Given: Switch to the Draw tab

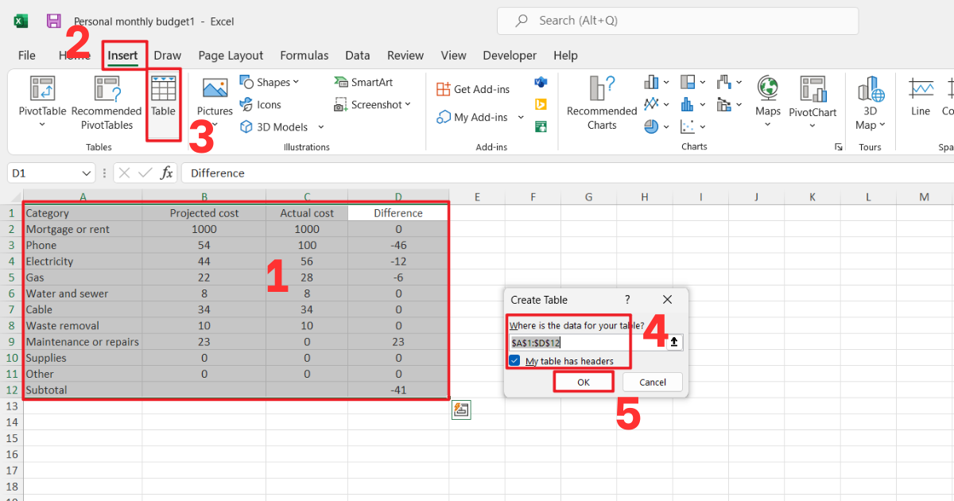Looking at the screenshot, I should point(168,56).
